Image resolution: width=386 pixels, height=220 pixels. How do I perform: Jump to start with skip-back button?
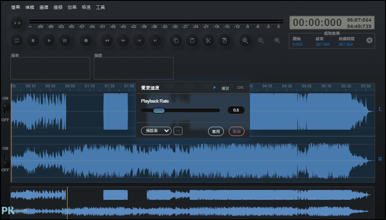pos(140,40)
